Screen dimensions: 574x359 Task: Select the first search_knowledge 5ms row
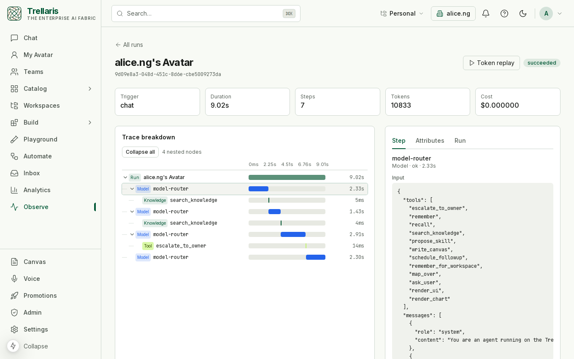245,200
